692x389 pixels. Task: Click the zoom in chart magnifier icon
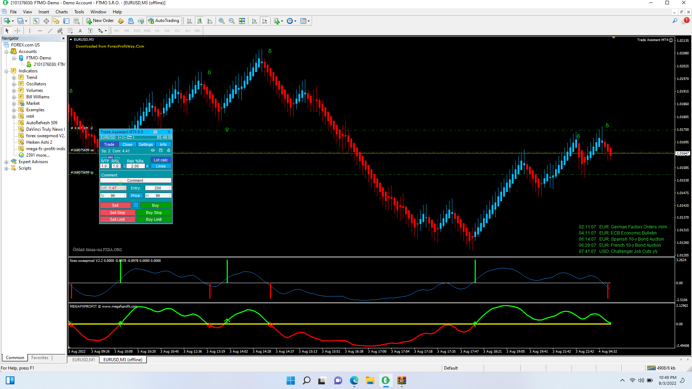[221, 21]
